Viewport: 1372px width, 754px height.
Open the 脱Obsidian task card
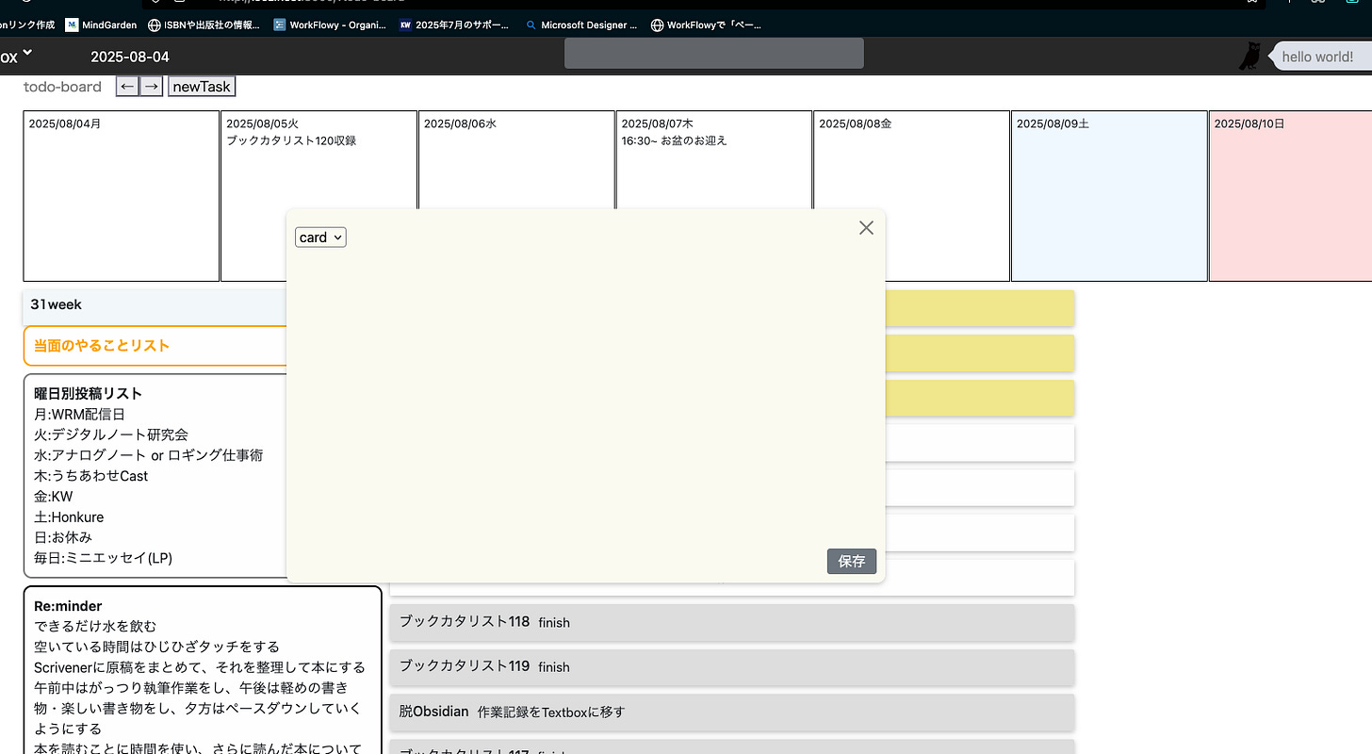[x=732, y=712]
